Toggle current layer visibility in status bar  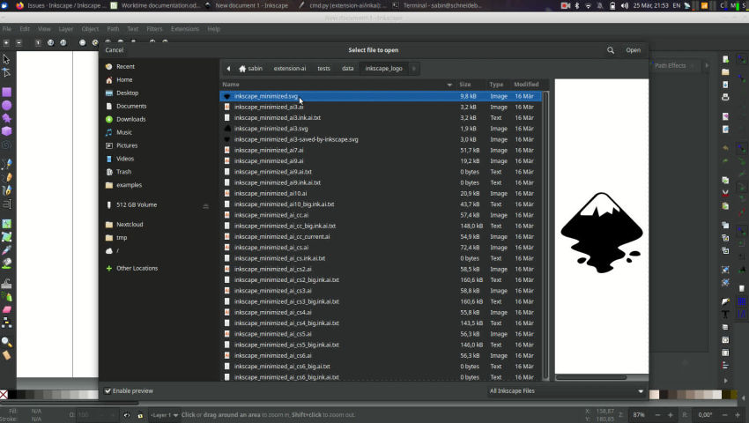point(127,414)
